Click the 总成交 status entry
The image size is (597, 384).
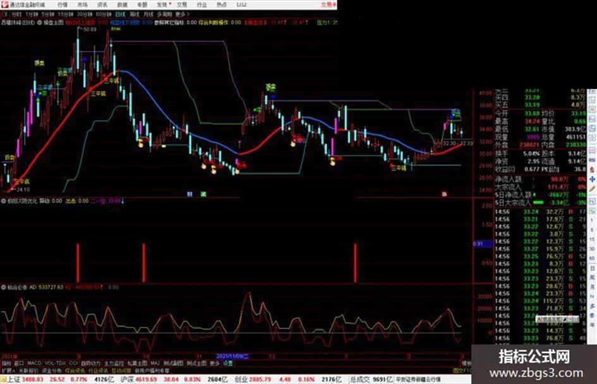[x=371, y=379]
